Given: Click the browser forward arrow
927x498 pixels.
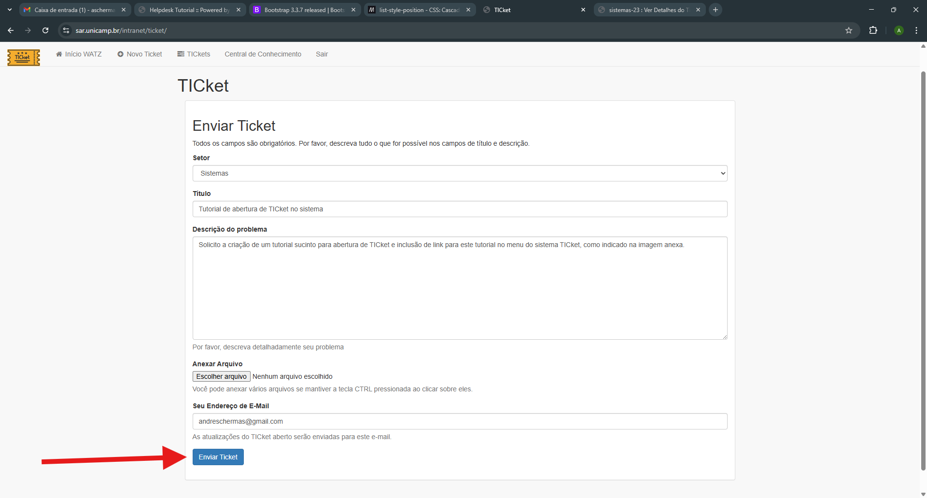Looking at the screenshot, I should pos(28,30).
